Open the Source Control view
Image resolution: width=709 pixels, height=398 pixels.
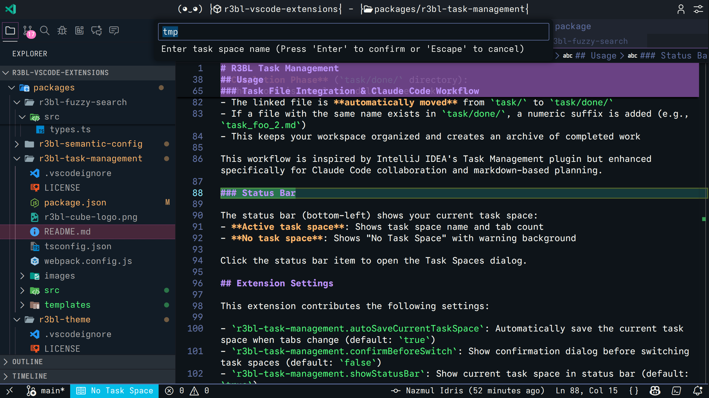tap(28, 30)
